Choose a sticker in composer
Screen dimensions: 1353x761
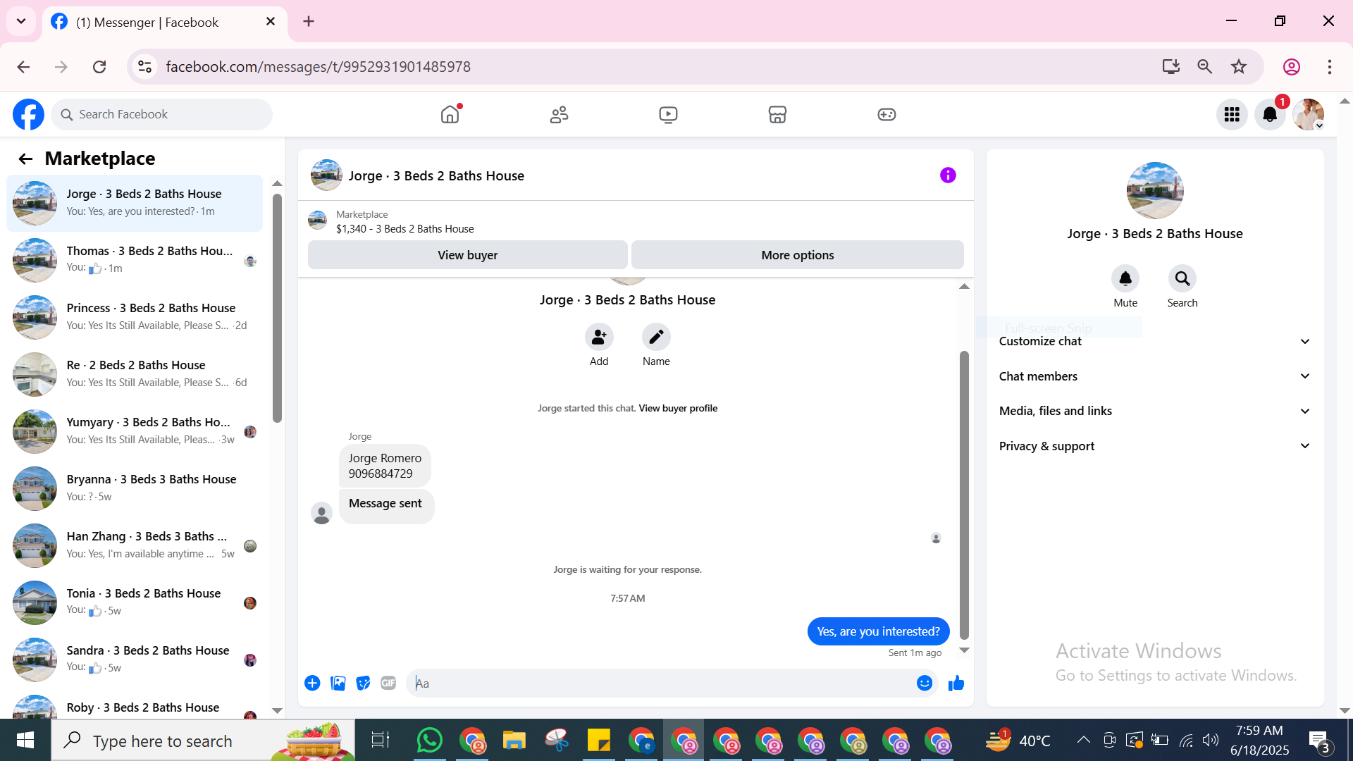[363, 683]
